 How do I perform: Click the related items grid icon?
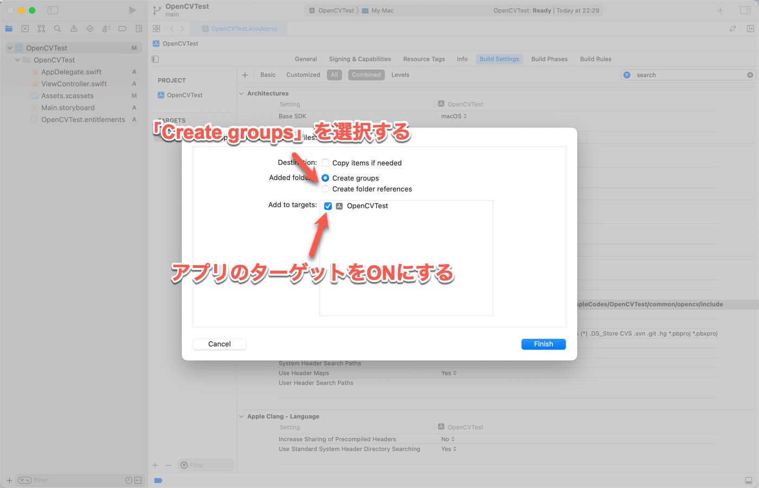pos(157,29)
